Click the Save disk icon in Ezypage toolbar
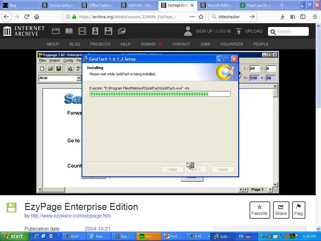The image size is (321, 241). pos(59,69)
